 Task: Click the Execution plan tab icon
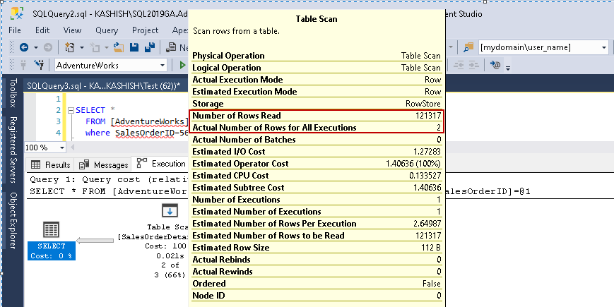click(142, 164)
